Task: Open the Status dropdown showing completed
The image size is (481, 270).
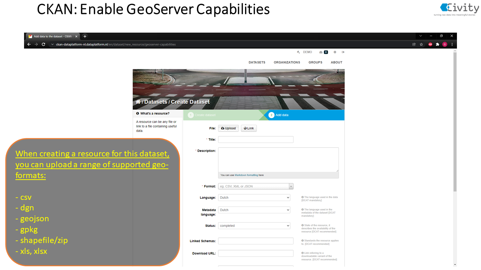Action: pos(254,226)
